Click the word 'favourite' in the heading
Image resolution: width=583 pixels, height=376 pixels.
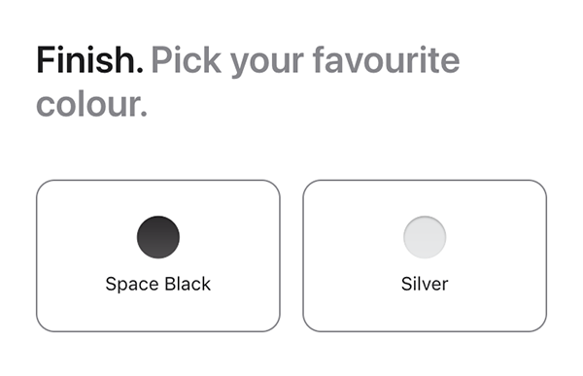click(386, 60)
